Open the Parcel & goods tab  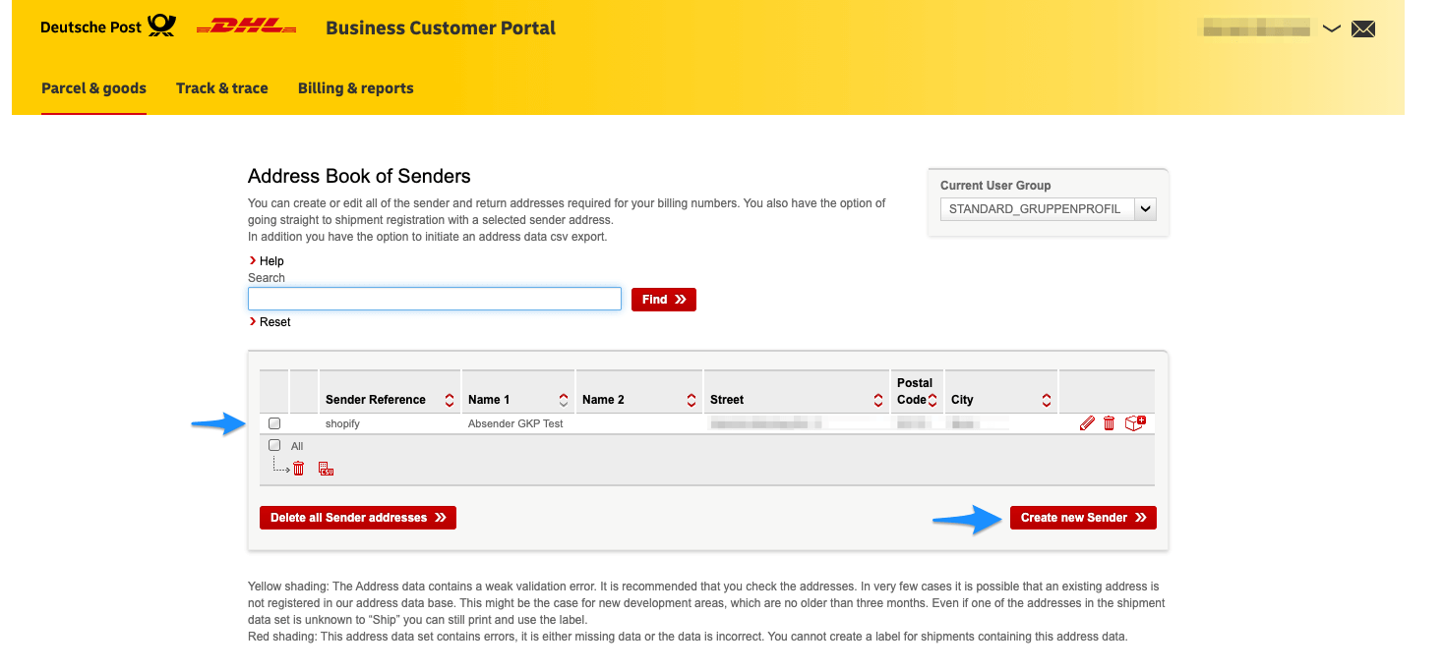pyautogui.click(x=93, y=88)
